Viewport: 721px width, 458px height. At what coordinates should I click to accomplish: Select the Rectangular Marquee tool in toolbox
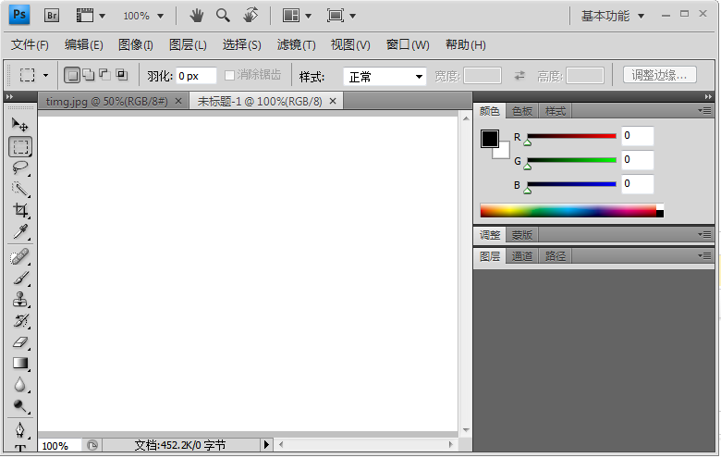coord(20,147)
